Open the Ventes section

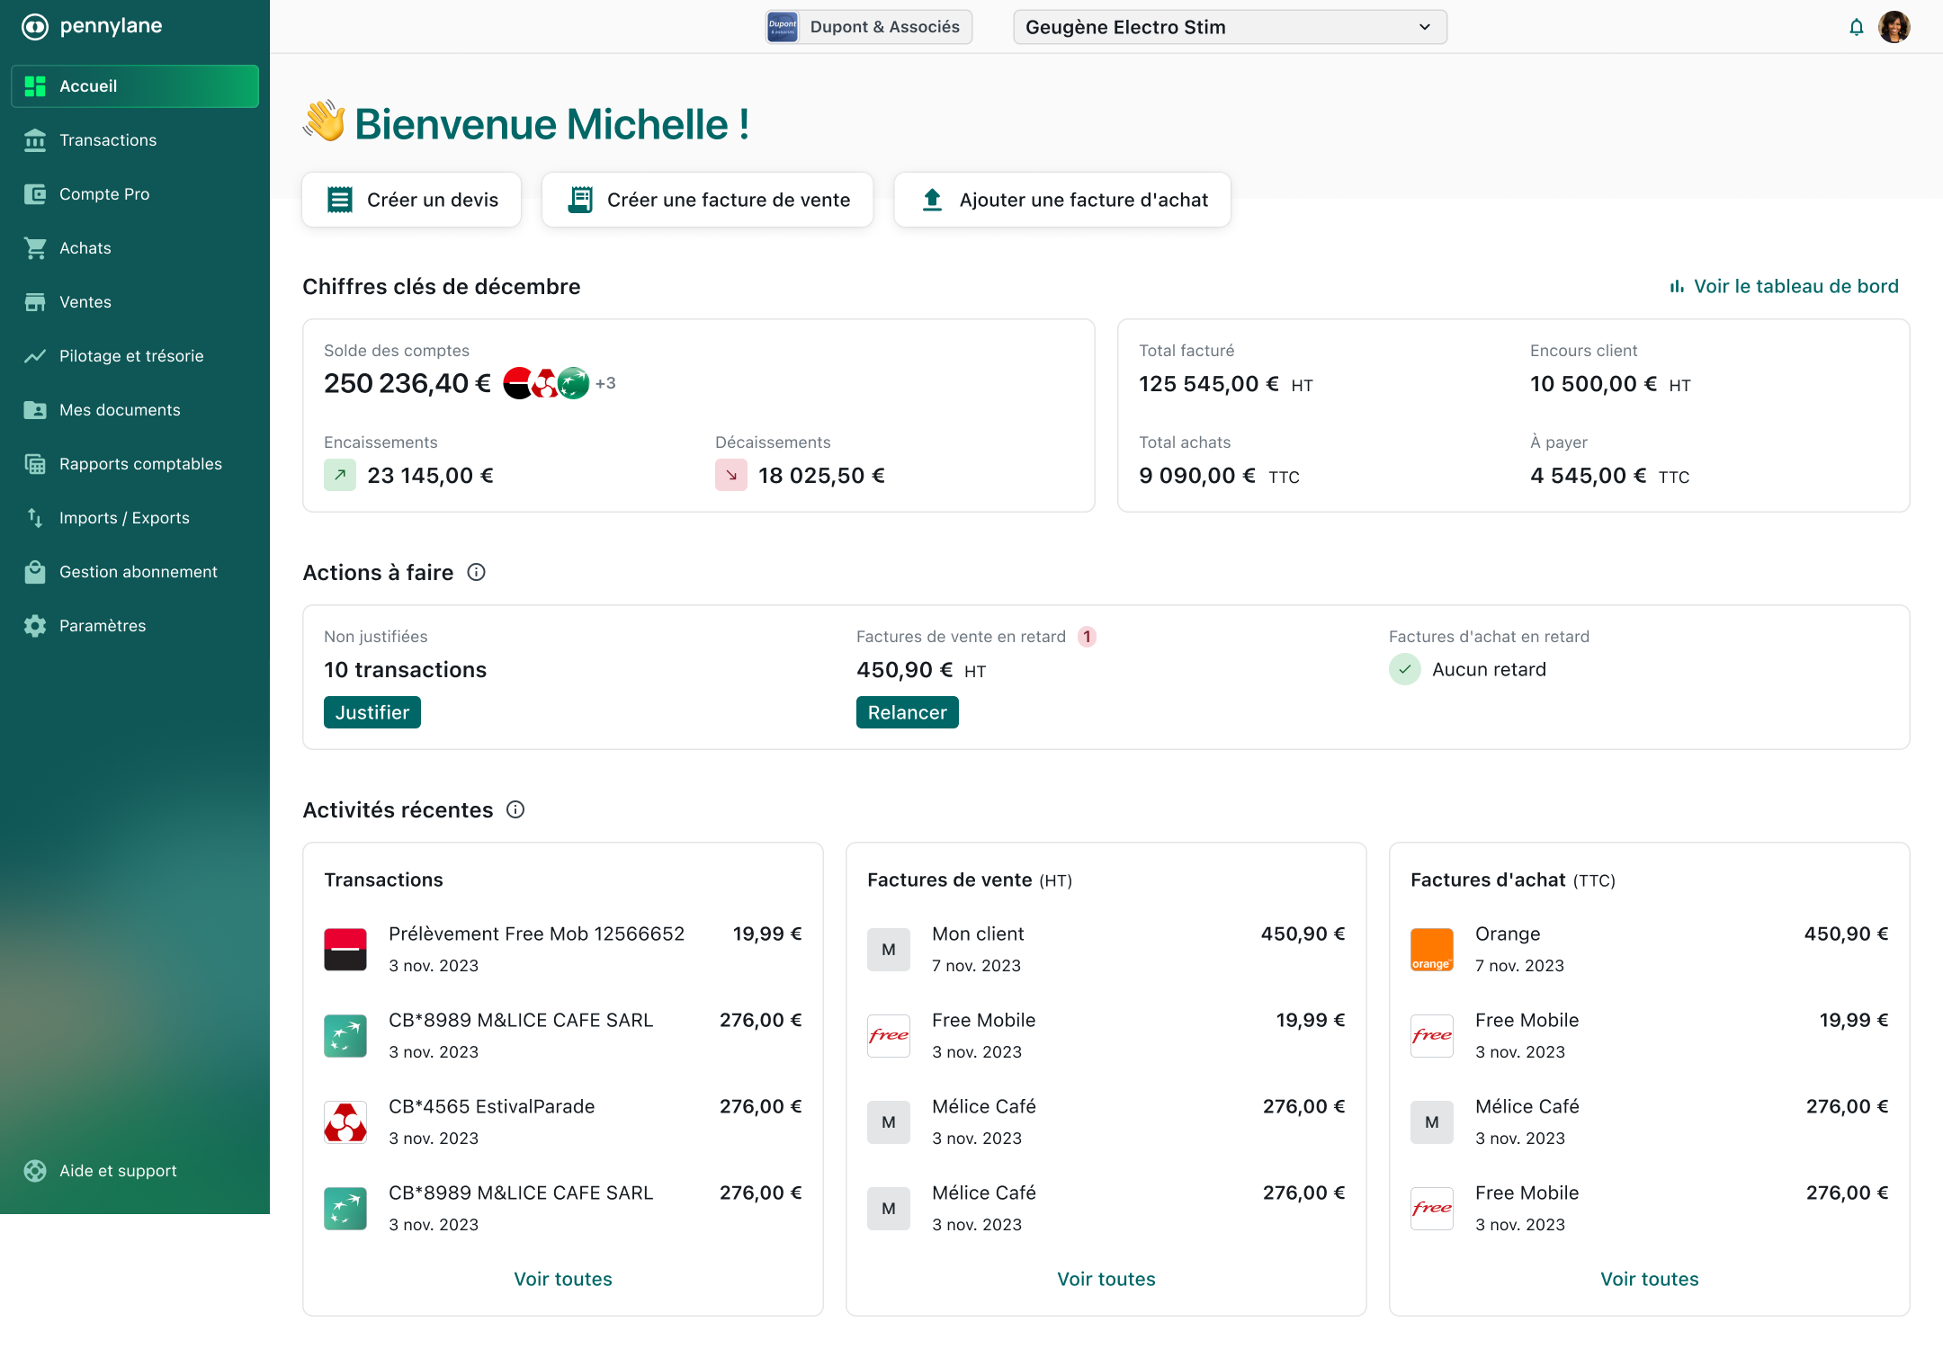[x=85, y=301]
